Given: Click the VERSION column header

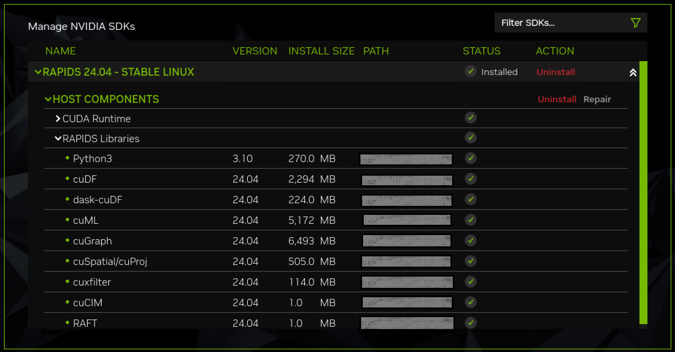Looking at the screenshot, I should tap(255, 51).
